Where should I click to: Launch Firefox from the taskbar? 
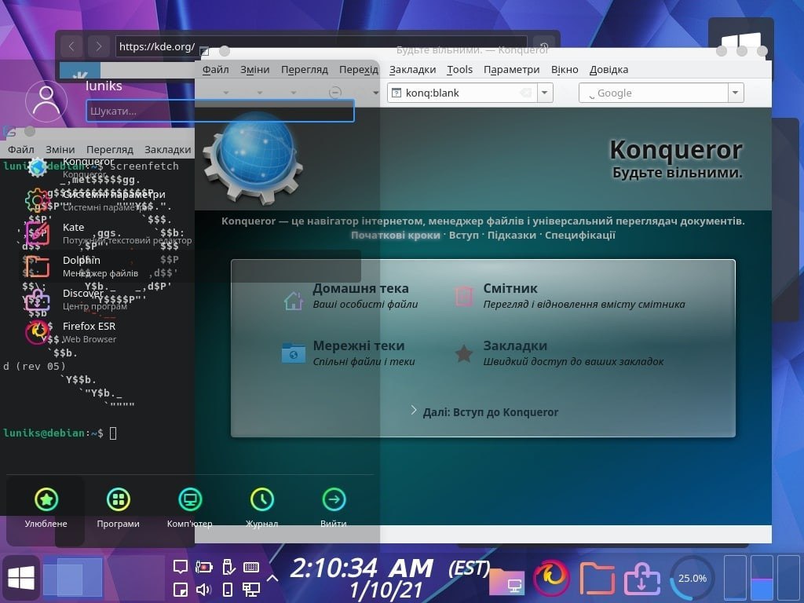(x=551, y=578)
